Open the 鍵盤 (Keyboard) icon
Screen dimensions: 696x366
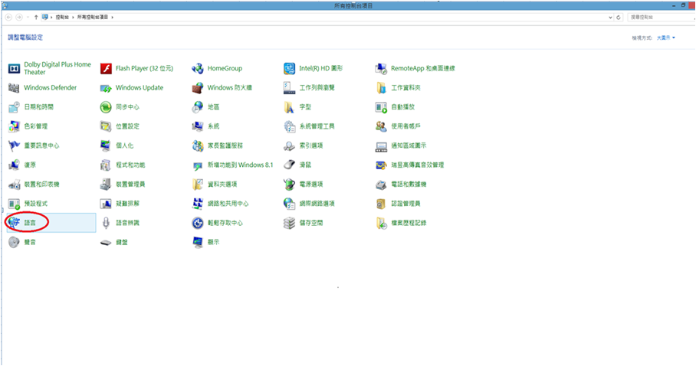(x=107, y=242)
